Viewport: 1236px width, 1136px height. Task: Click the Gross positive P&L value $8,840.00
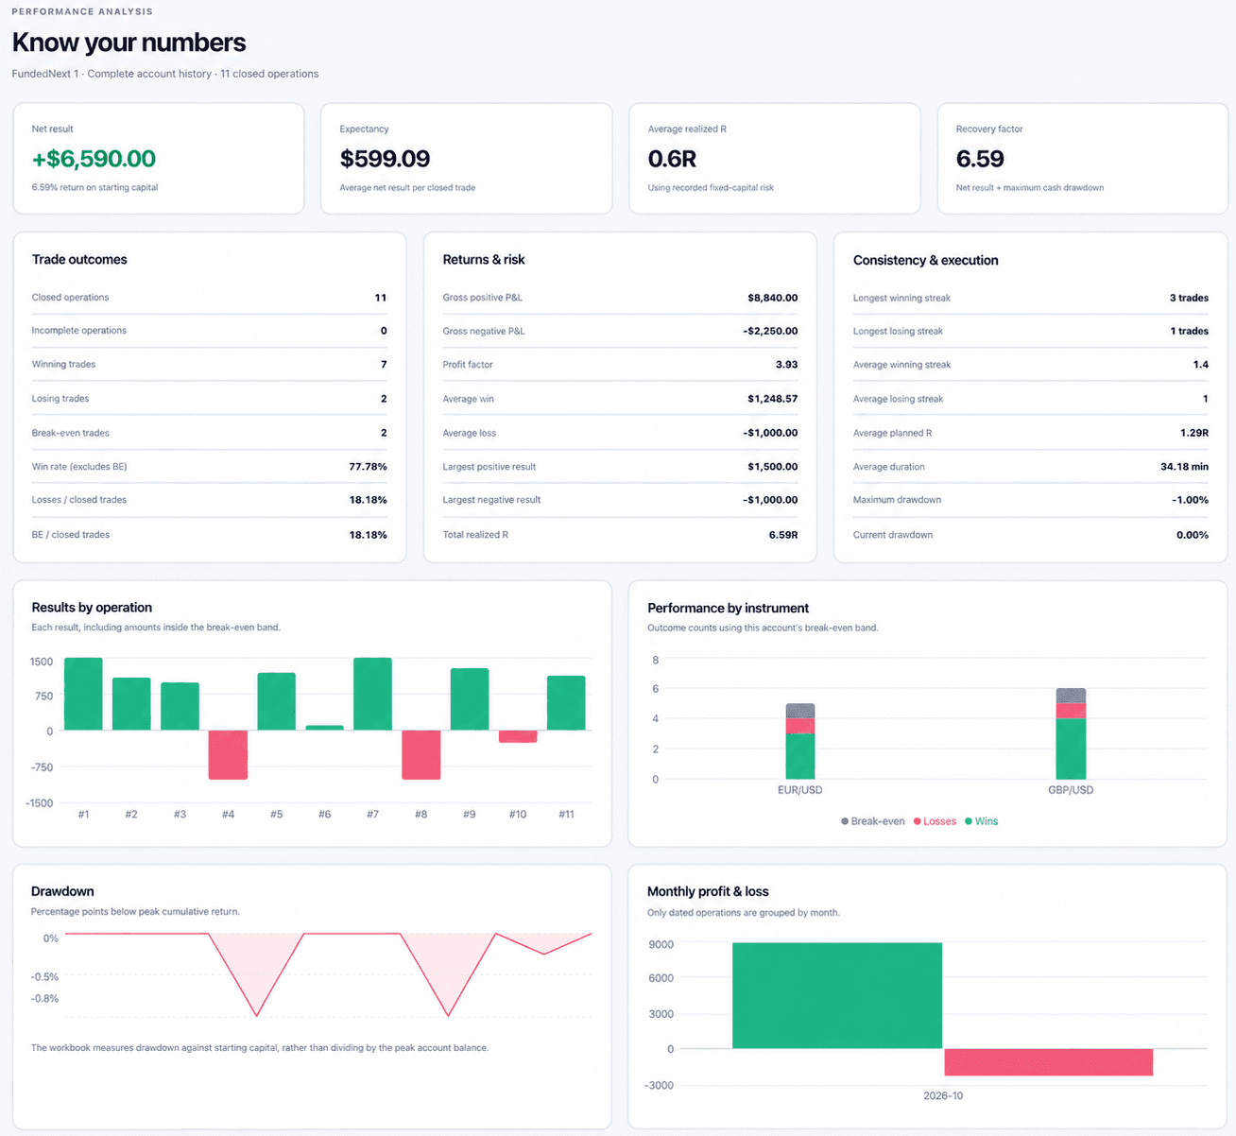point(773,298)
